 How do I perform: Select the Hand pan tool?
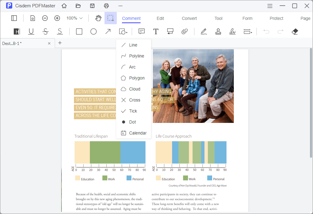[98, 18]
